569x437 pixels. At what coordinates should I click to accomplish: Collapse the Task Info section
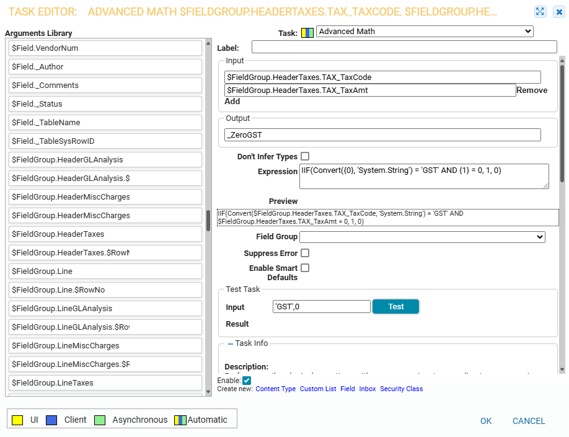(231, 343)
